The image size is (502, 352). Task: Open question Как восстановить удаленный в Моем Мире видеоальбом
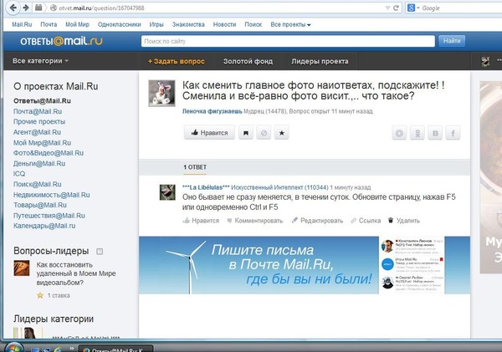(x=76, y=273)
